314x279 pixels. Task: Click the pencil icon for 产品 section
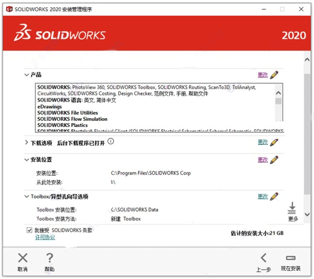[274, 75]
